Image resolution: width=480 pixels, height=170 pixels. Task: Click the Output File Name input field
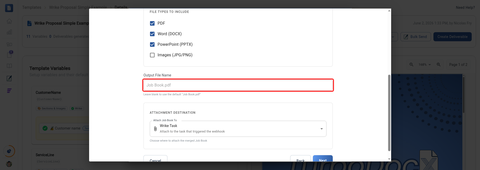click(x=238, y=85)
